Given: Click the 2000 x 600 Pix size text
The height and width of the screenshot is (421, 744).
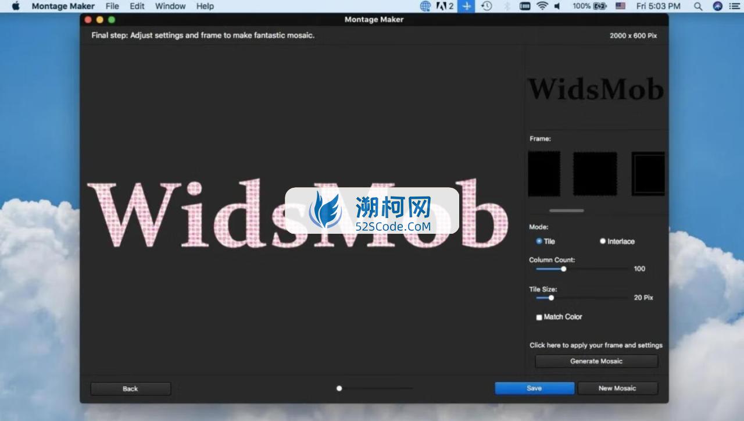Looking at the screenshot, I should (x=634, y=35).
